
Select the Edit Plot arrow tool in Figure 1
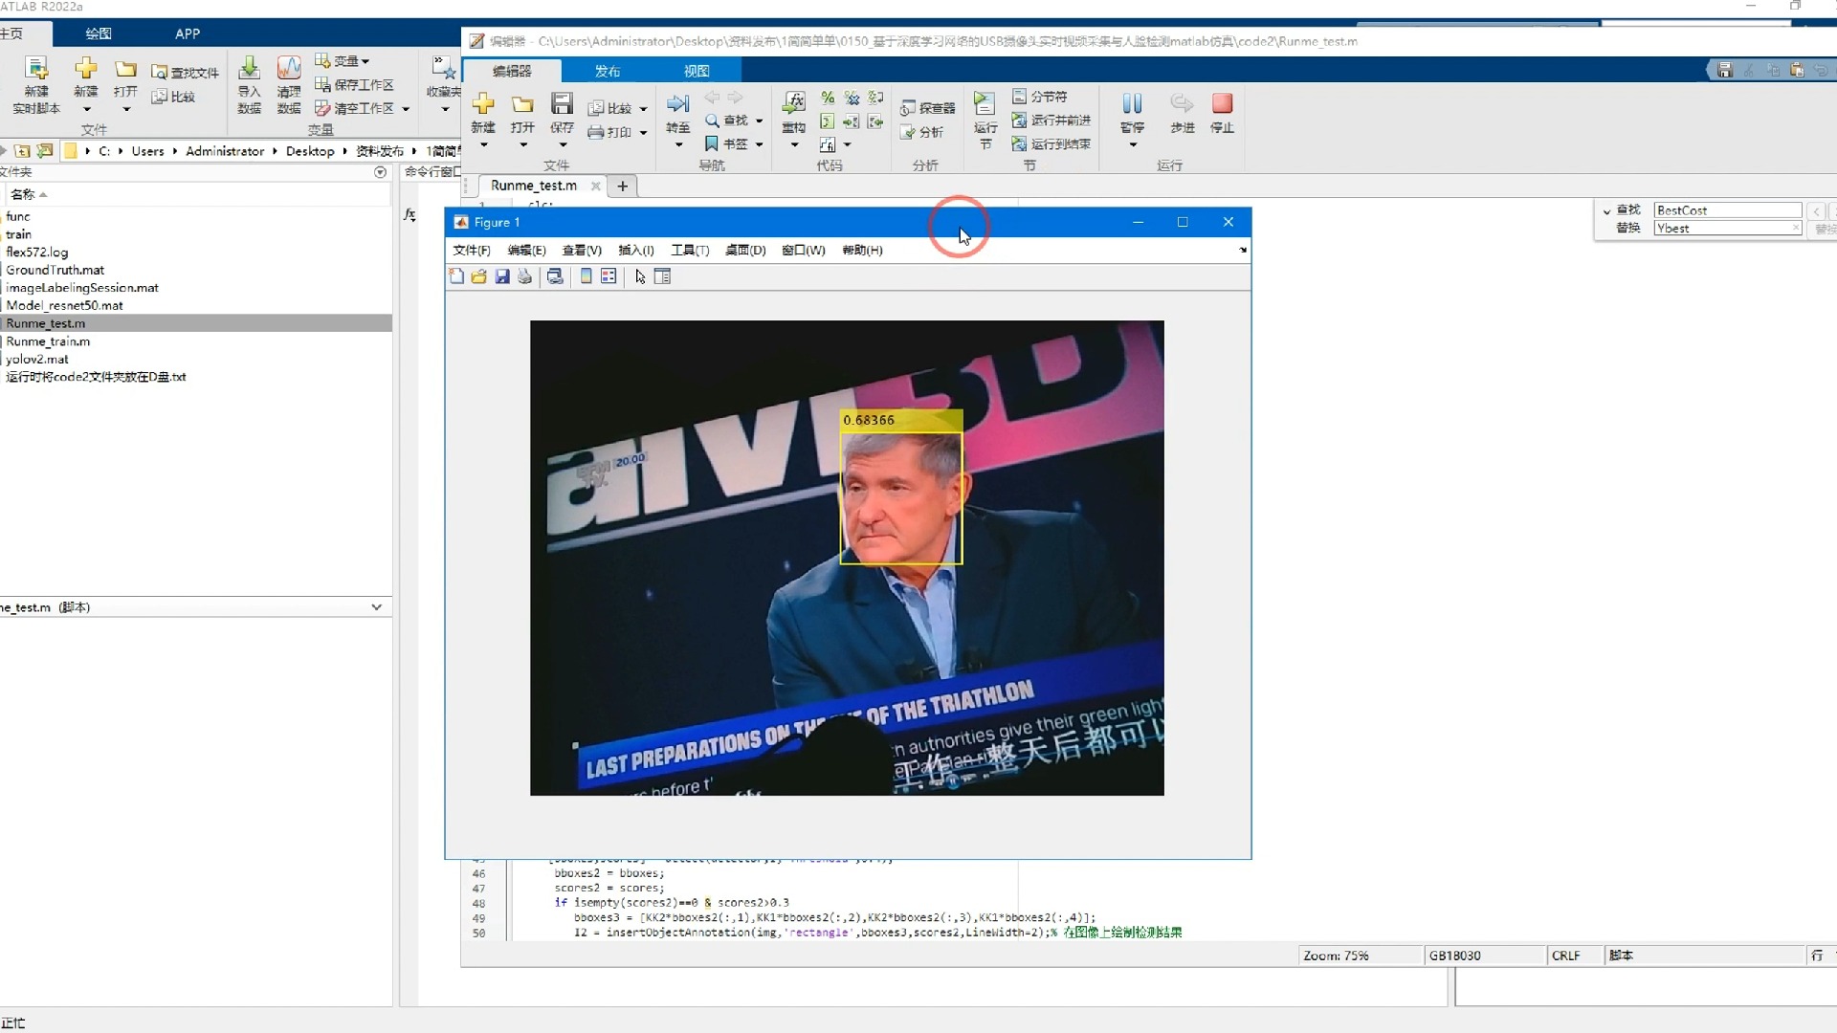click(640, 276)
